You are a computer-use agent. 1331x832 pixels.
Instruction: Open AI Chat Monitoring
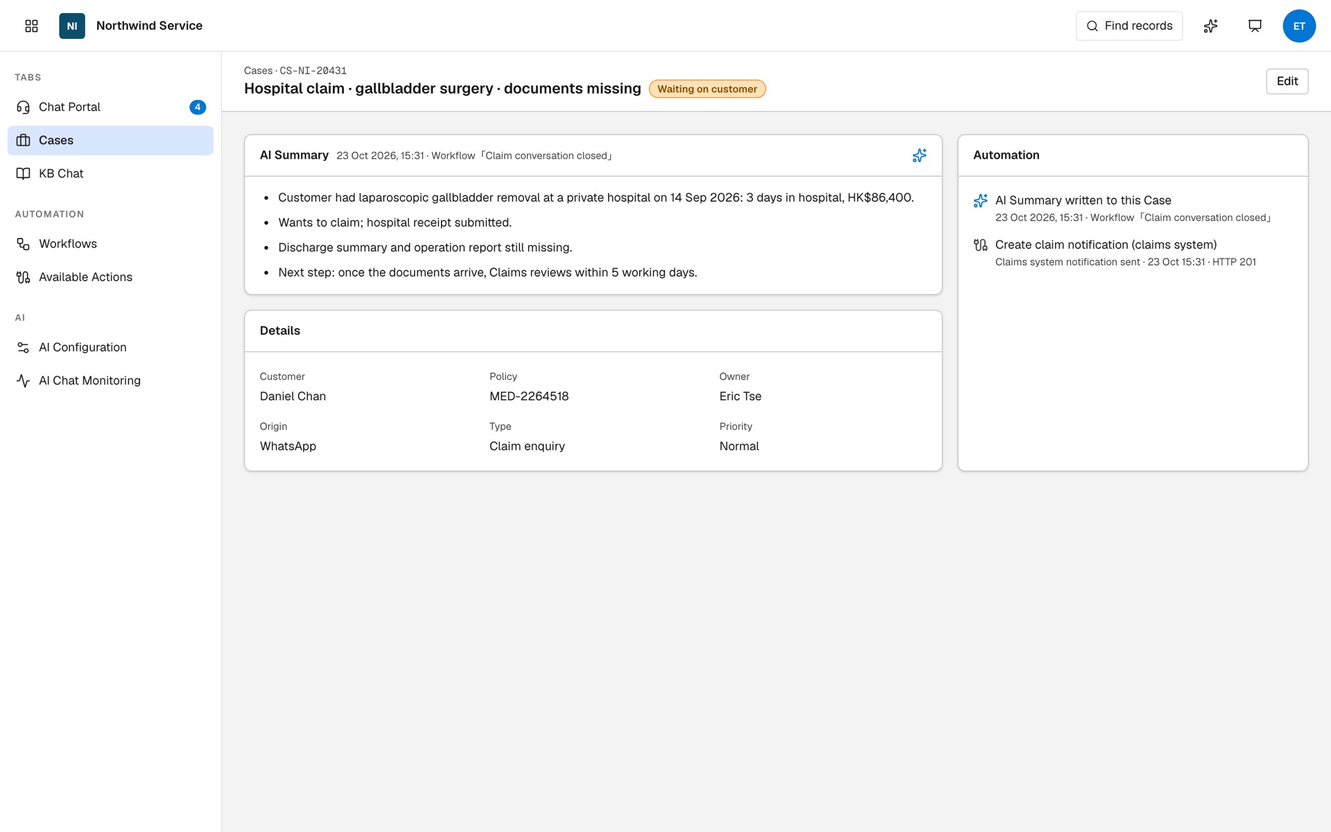coord(110,381)
